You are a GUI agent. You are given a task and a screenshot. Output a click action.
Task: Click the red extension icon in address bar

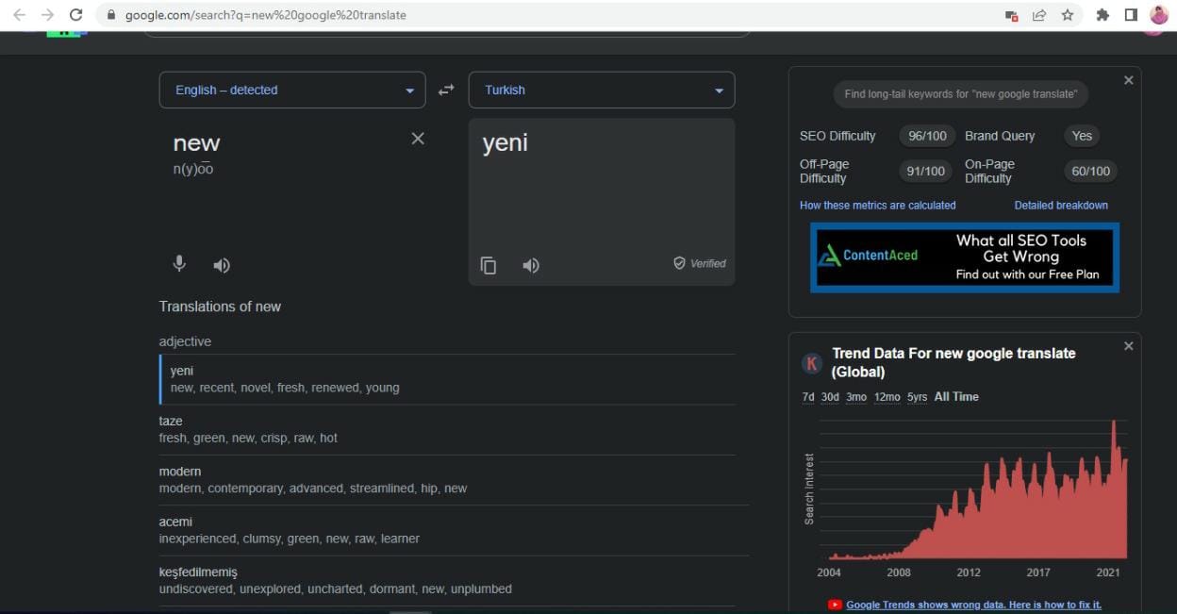[1011, 15]
